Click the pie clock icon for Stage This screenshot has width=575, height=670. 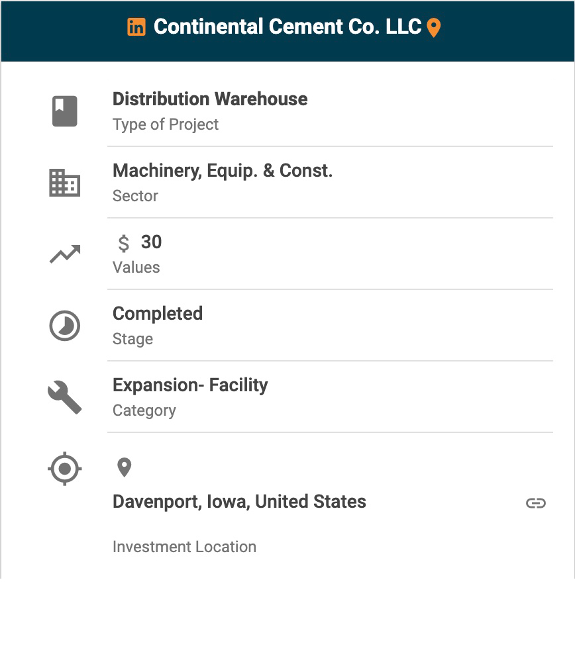(x=65, y=326)
